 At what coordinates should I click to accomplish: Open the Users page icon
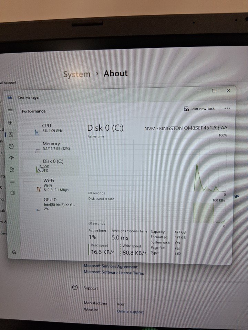(x=12, y=169)
